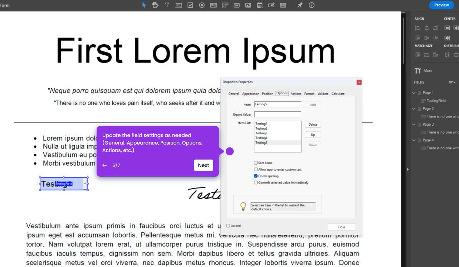Click second icon under MATCH SIZE heading
The height and width of the screenshot is (267, 459).
pyautogui.click(x=426, y=55)
